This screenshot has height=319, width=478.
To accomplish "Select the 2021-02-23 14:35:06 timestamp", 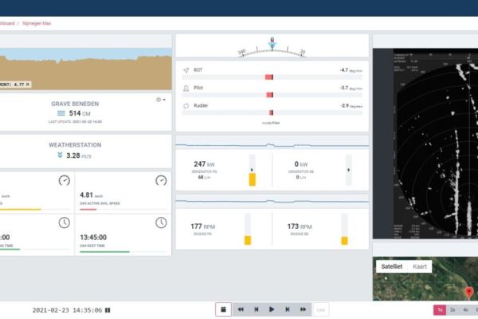I will point(67,310).
